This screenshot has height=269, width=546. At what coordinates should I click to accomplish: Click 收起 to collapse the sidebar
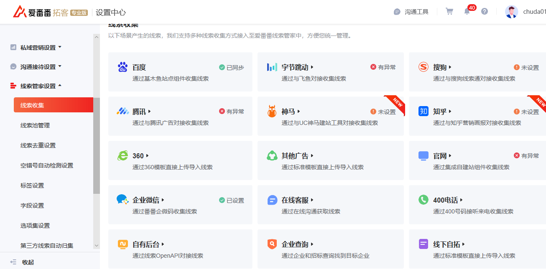click(28, 262)
